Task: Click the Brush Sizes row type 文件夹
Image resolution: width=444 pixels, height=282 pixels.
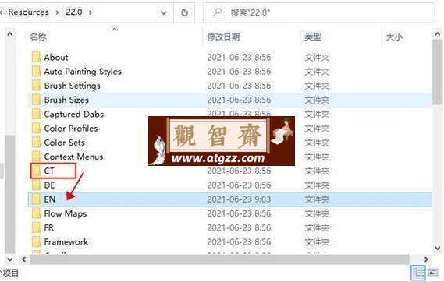Action: 317,100
